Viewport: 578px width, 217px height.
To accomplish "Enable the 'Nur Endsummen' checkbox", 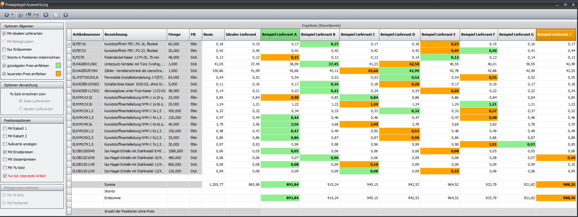I will click(4, 49).
